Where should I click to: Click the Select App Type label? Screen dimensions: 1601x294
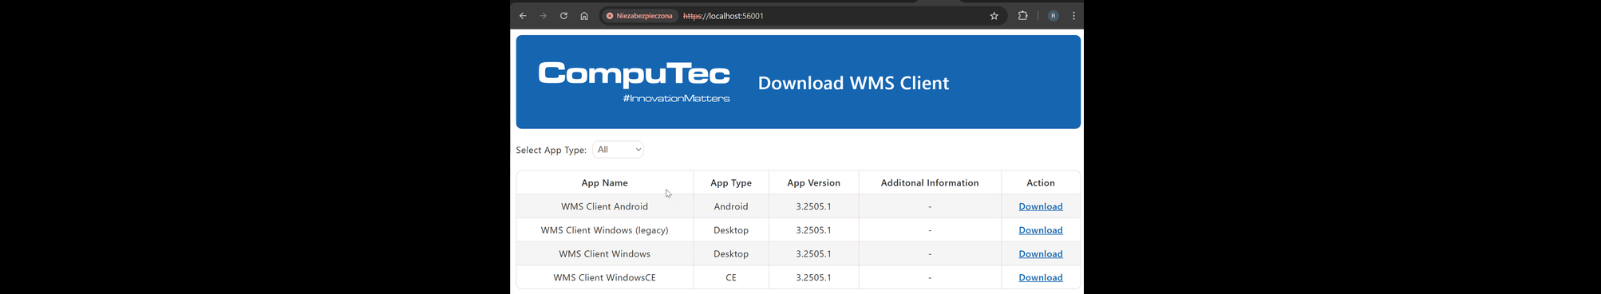pos(551,150)
